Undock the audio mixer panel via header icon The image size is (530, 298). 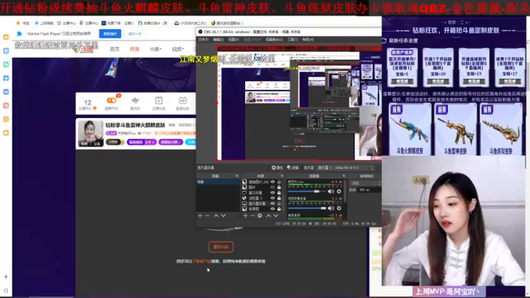[344, 175]
